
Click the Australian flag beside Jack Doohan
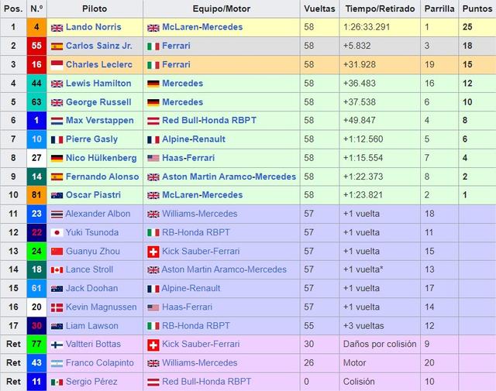[57, 289]
